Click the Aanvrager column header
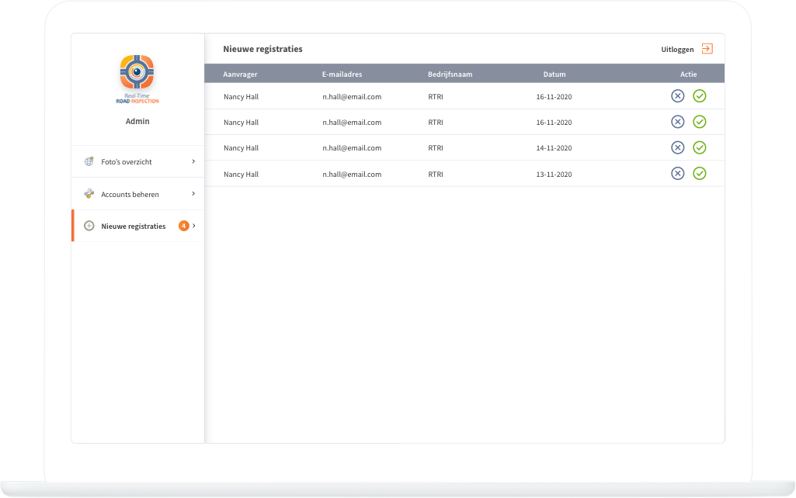796x498 pixels. coord(240,74)
